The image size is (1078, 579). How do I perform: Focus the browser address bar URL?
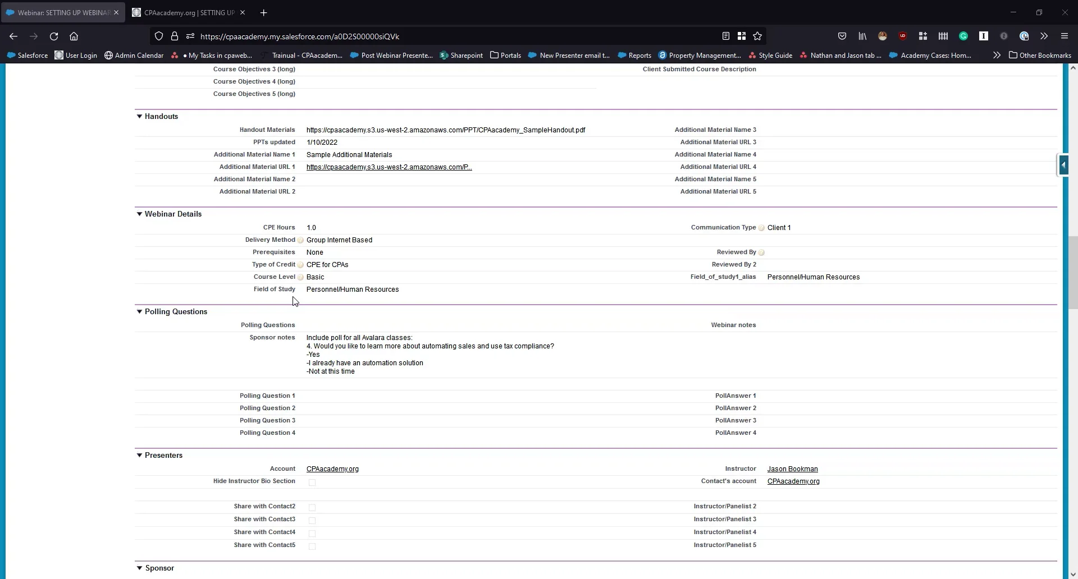[458, 36]
